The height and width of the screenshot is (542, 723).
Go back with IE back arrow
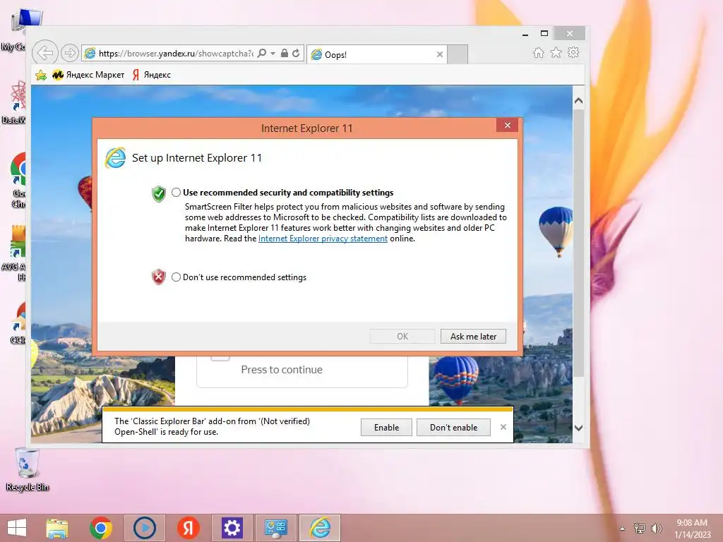tap(44, 53)
